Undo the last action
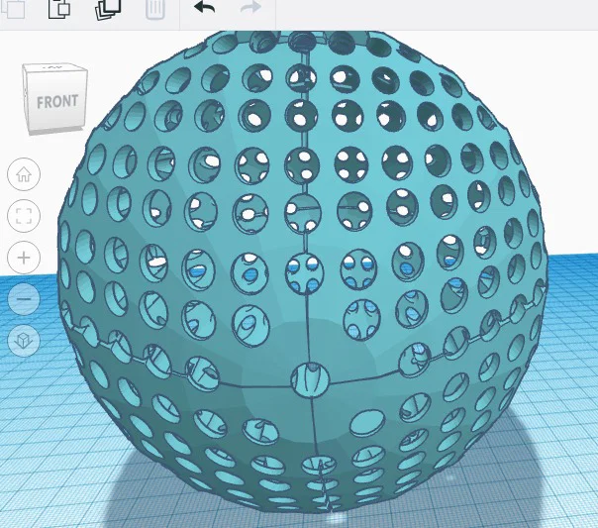Viewport: 598px width, 528px height. tap(204, 7)
